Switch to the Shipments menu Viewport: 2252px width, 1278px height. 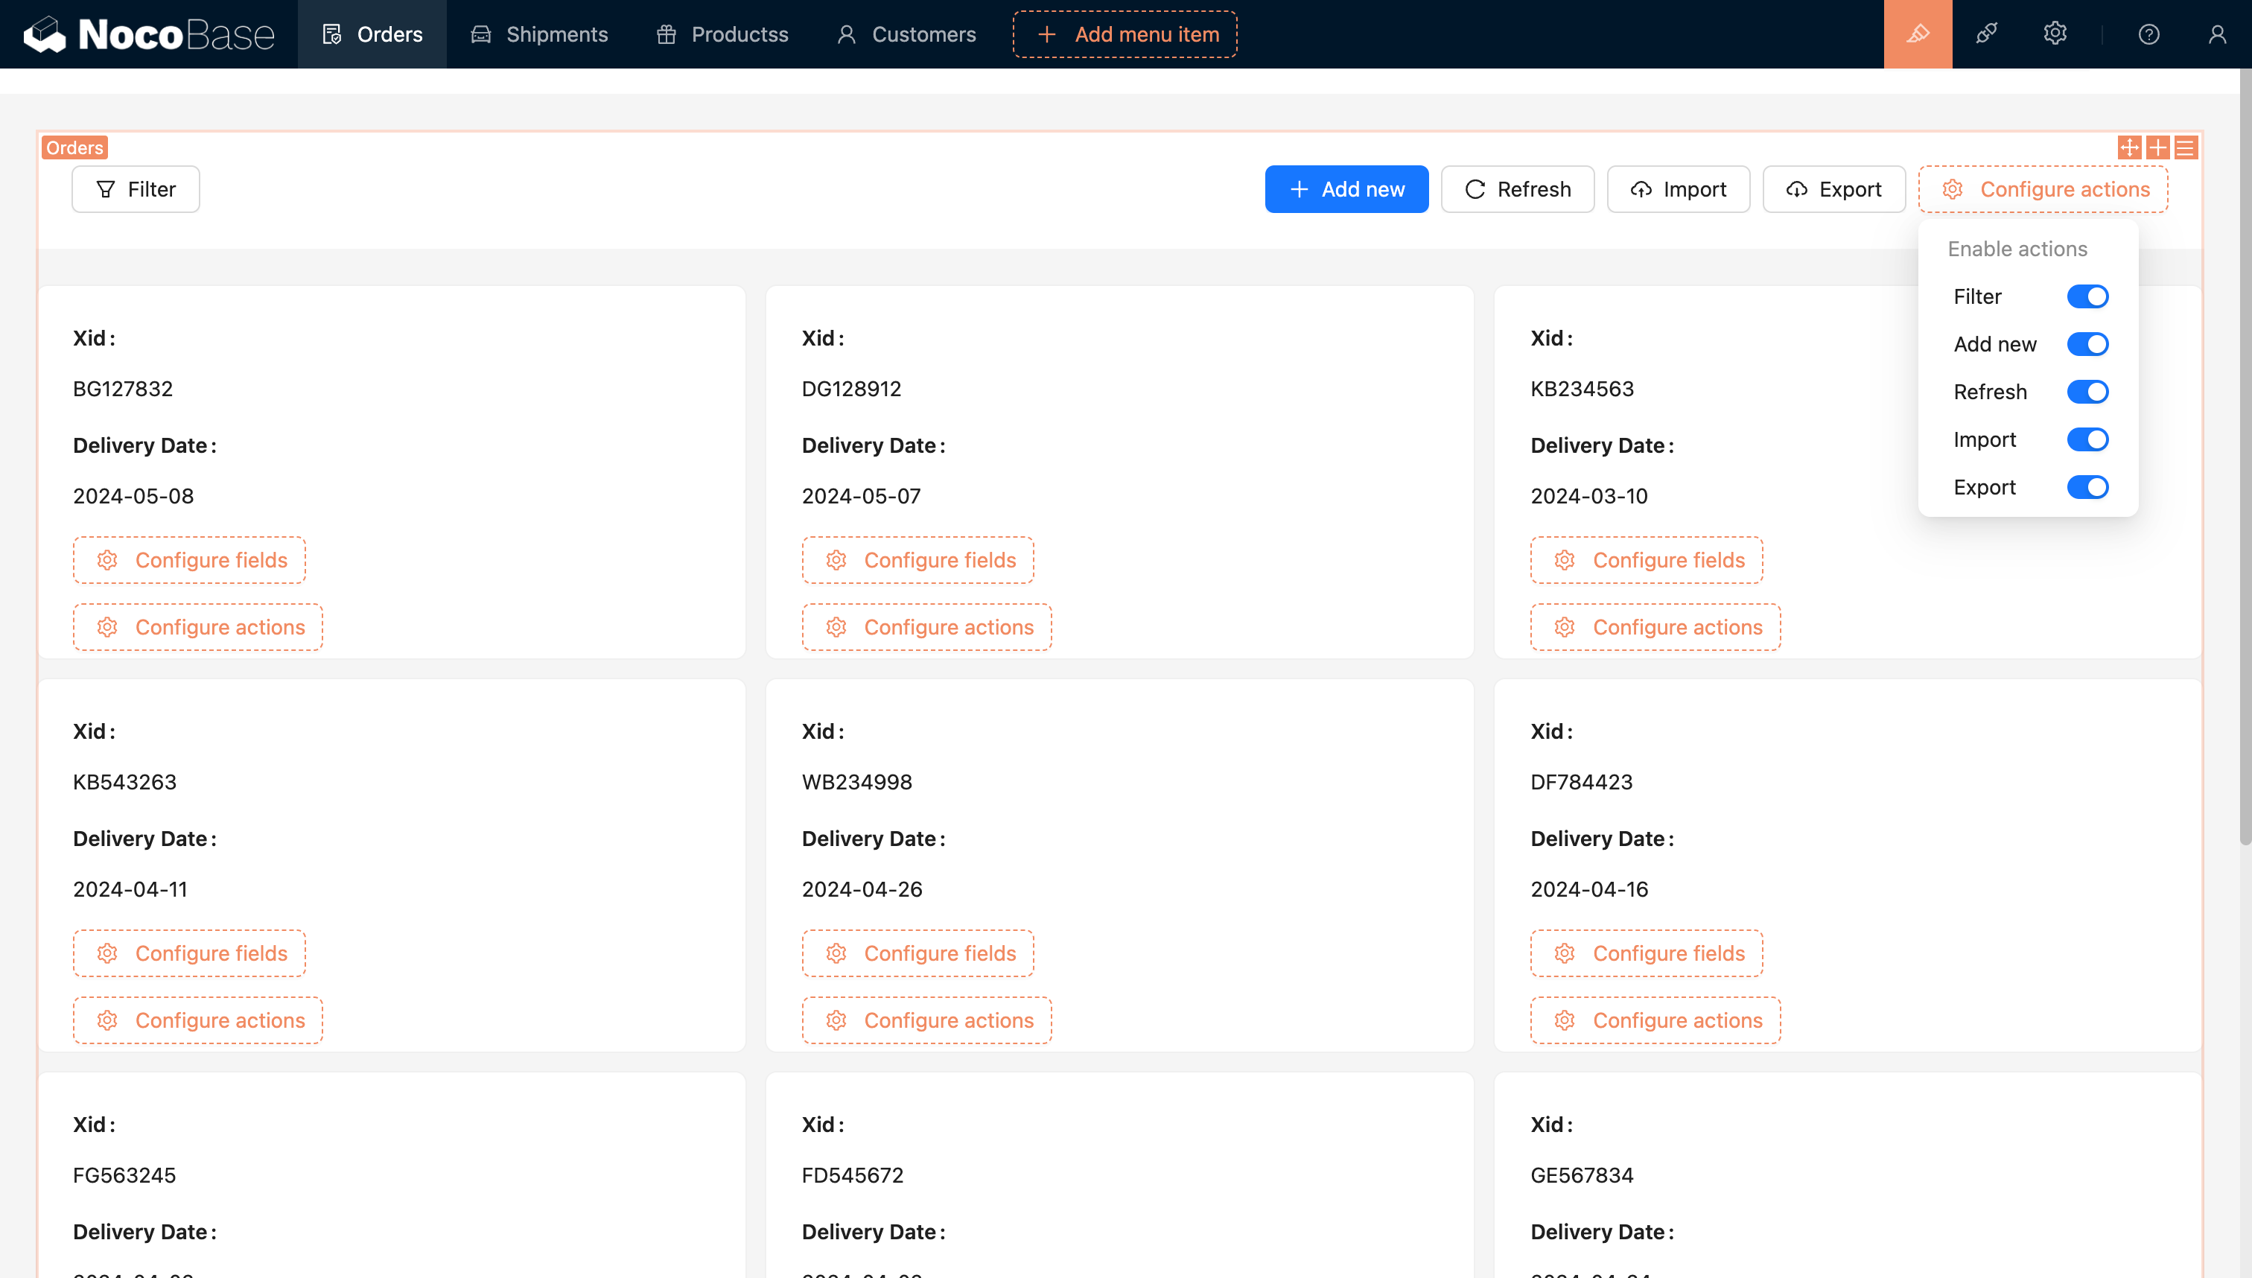point(540,34)
